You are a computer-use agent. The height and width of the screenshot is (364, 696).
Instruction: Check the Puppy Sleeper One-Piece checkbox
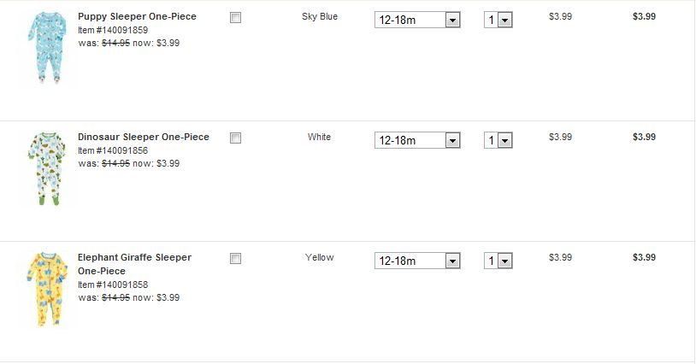(x=236, y=17)
